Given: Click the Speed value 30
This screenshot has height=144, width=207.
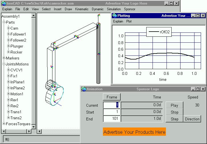Looking at the screenshot, I should click(x=197, y=105).
